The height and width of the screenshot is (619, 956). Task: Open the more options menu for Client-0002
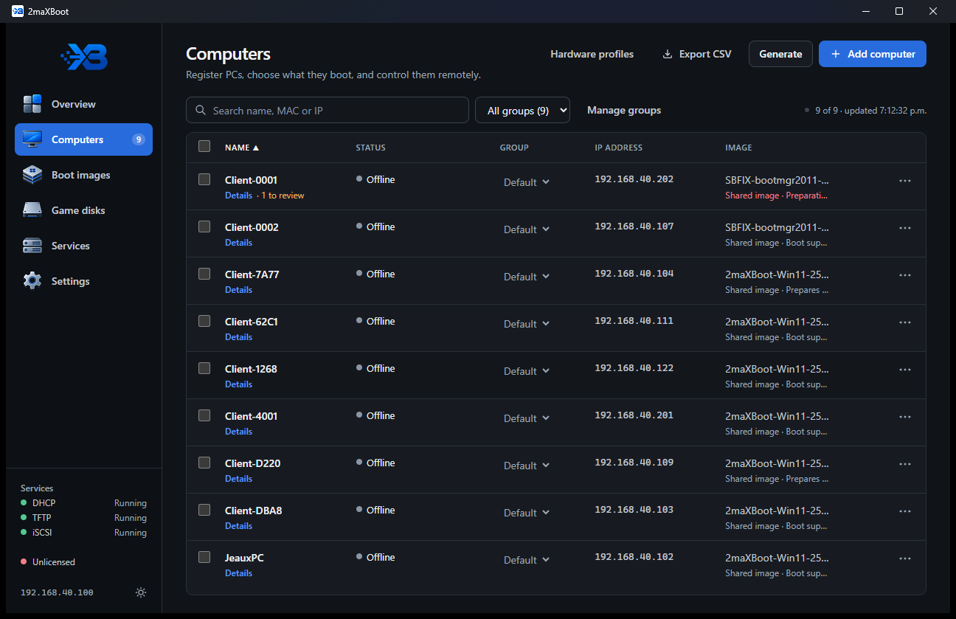[905, 229]
